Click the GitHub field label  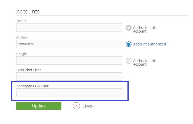pyautogui.click(x=21, y=37)
